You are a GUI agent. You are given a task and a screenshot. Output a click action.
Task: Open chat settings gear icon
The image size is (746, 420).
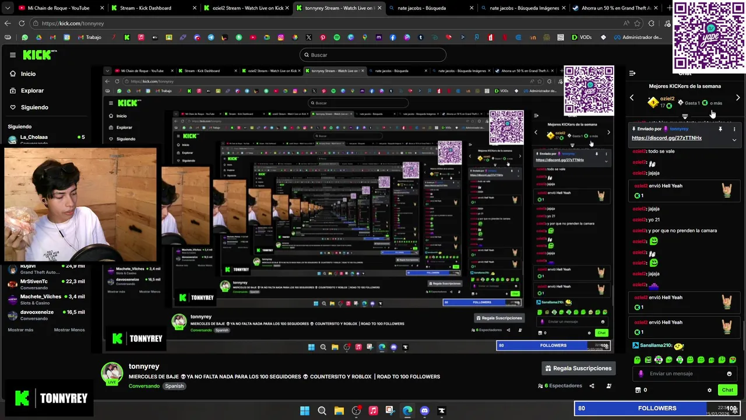pos(709,390)
